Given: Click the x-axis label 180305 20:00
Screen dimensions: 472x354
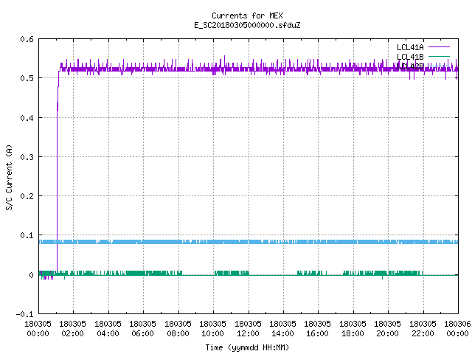Looking at the screenshot, I should 387,329.
